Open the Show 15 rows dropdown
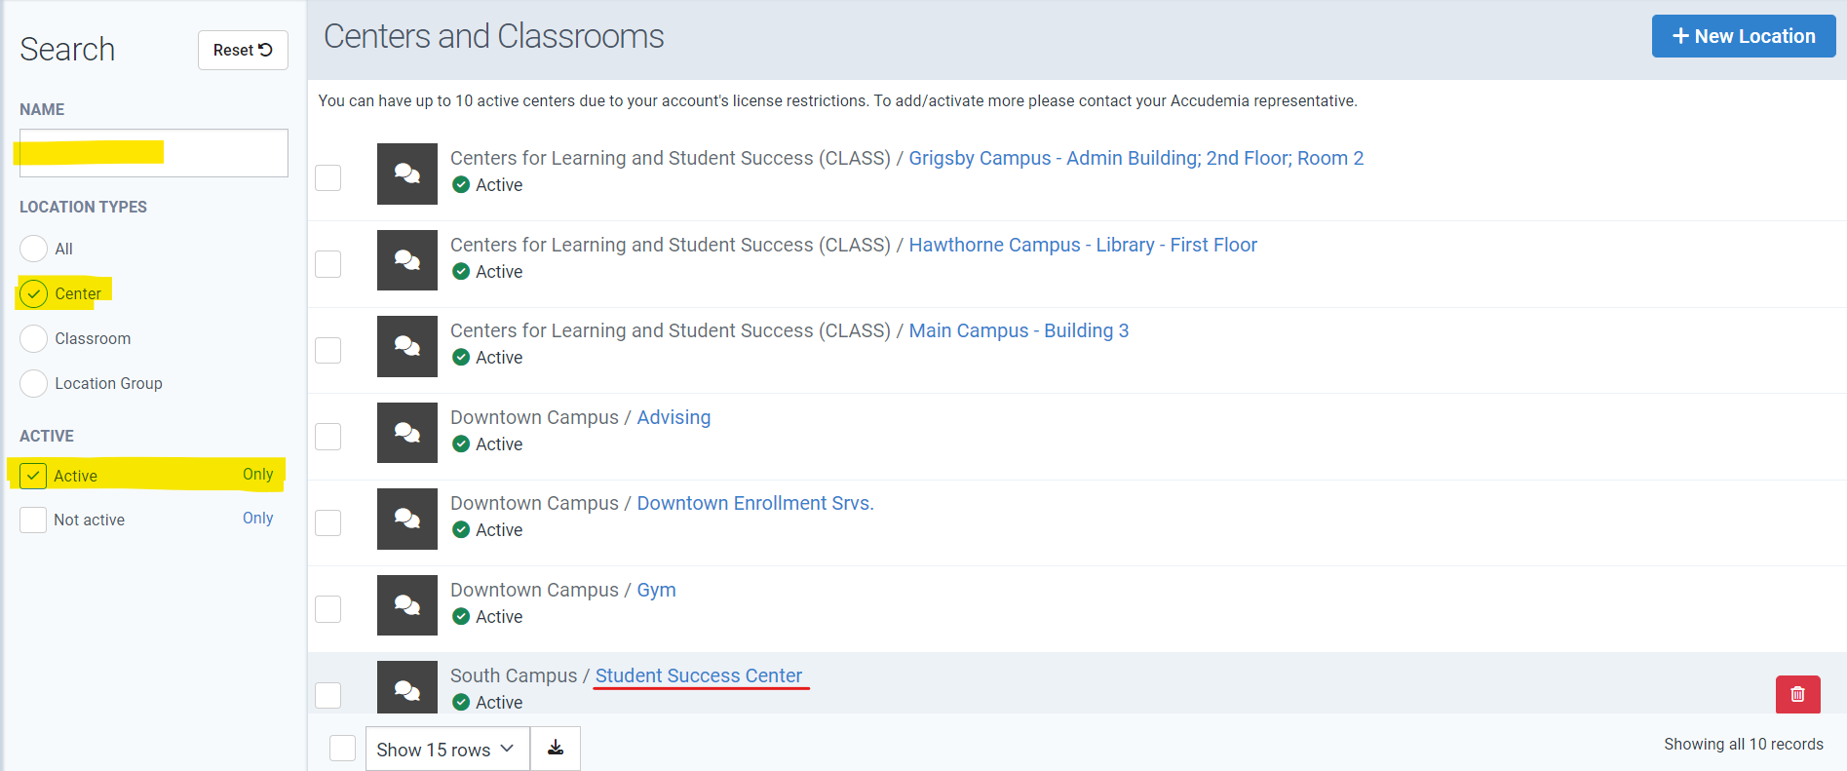1847x771 pixels. [x=446, y=749]
